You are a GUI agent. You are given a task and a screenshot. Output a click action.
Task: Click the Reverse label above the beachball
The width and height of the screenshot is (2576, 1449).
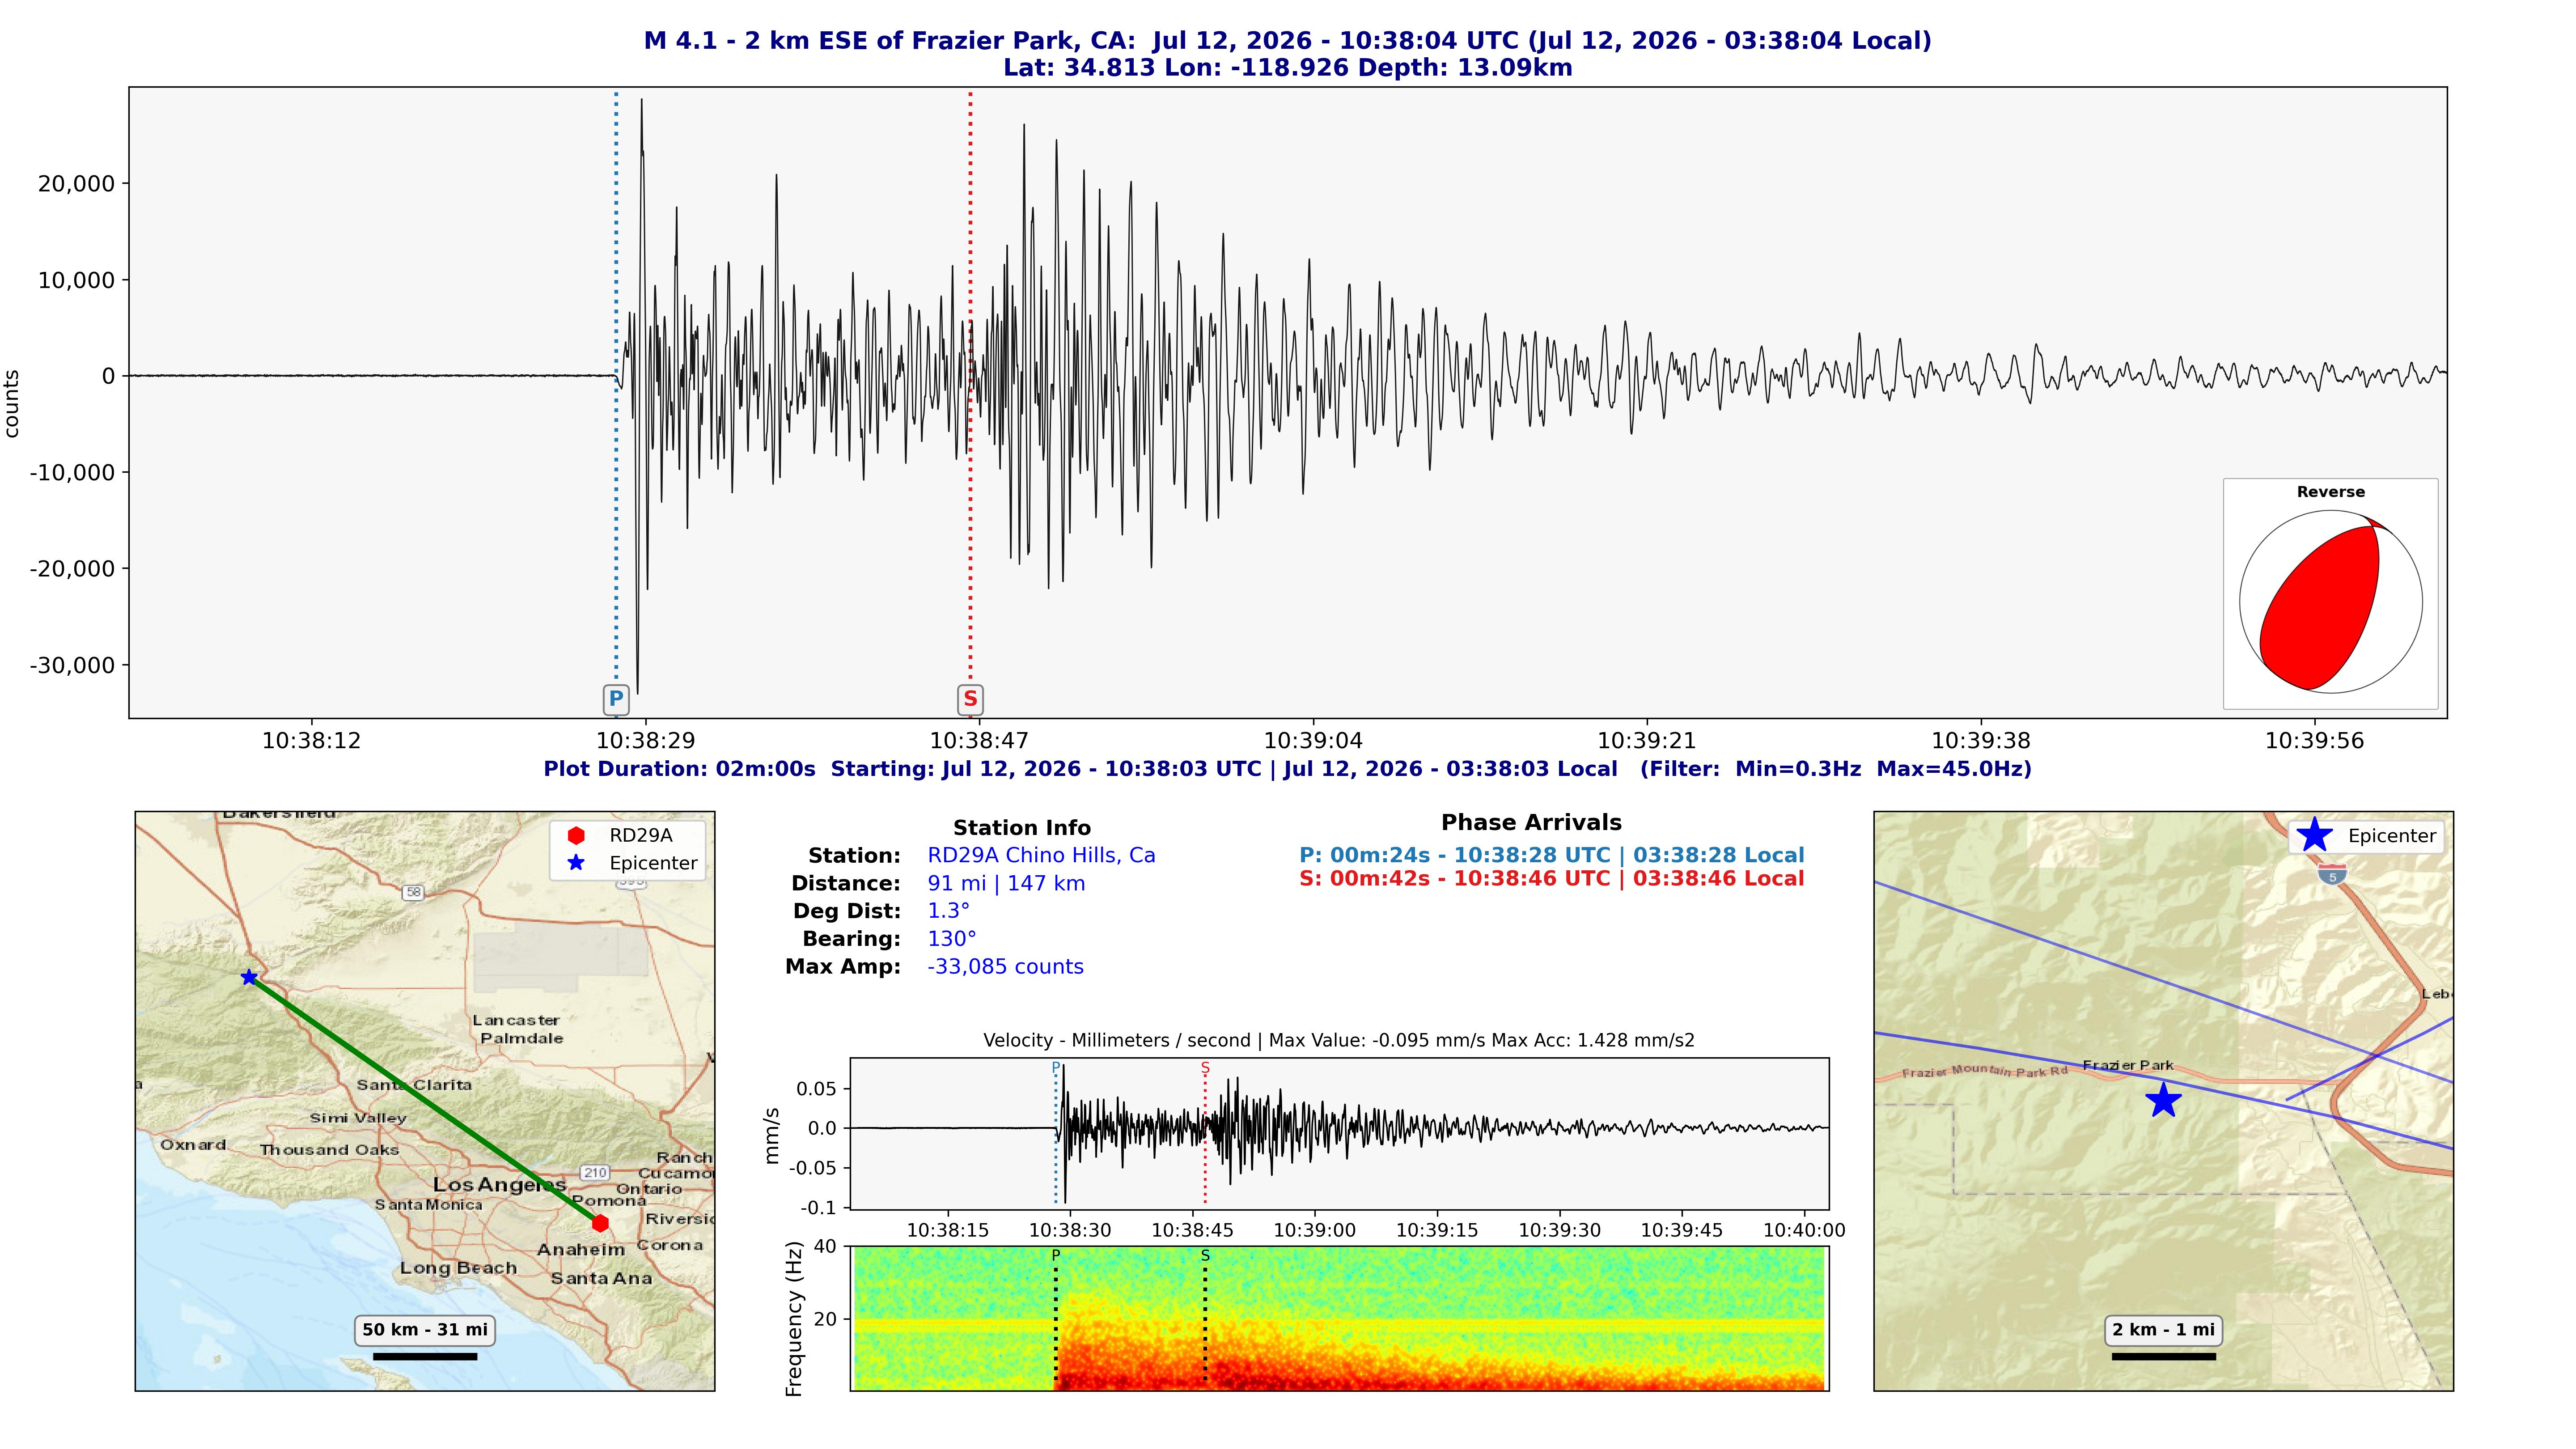pyautogui.click(x=2331, y=492)
